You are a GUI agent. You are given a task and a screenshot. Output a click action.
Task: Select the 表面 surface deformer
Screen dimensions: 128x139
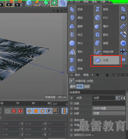tap(101, 43)
